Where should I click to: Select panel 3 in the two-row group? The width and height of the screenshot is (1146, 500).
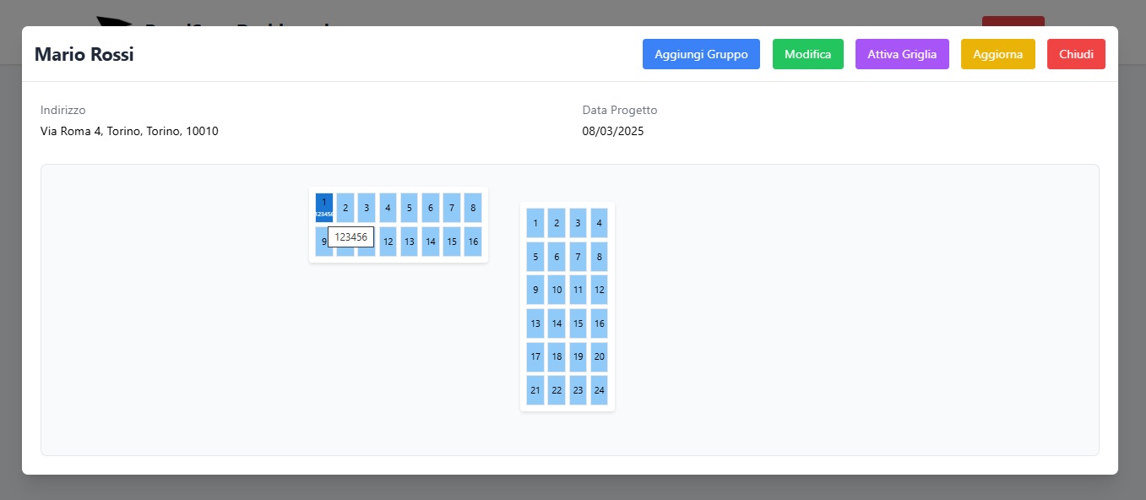[367, 208]
